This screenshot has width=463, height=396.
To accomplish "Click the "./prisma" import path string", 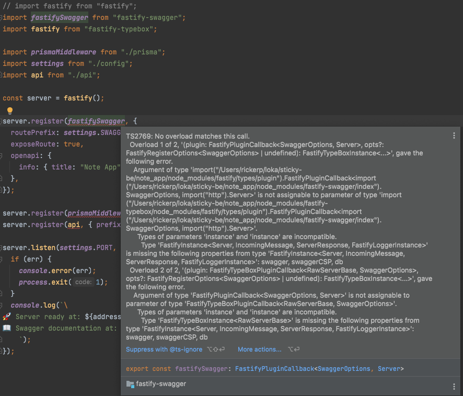I will 141,52.
